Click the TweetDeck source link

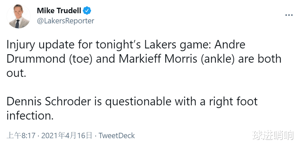117,136
